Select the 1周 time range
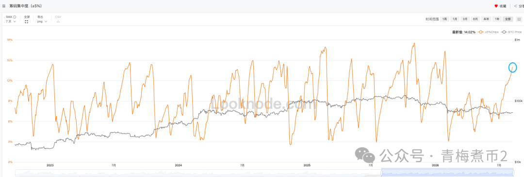The width and height of the screenshot is (524, 177). 445,19
